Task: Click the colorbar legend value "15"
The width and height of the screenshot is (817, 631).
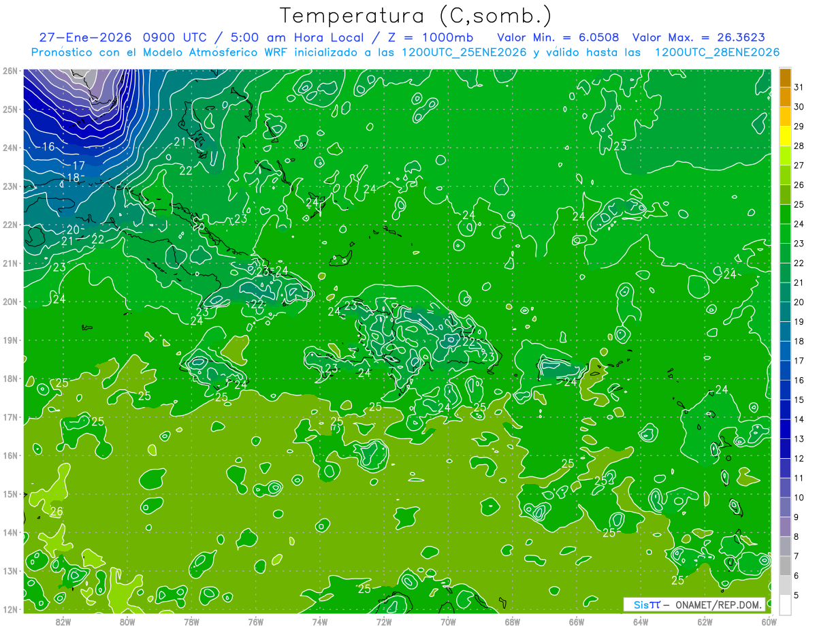Action: point(799,400)
